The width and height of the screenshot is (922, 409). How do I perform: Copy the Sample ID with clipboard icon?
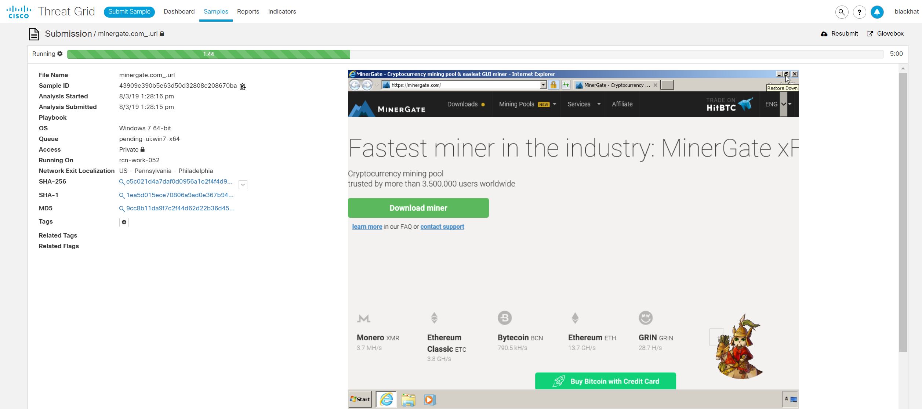coord(243,87)
